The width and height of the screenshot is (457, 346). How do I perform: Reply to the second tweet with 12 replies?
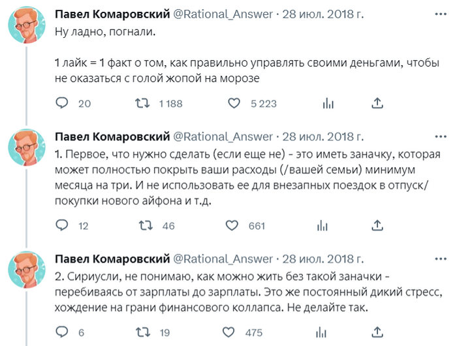point(62,226)
